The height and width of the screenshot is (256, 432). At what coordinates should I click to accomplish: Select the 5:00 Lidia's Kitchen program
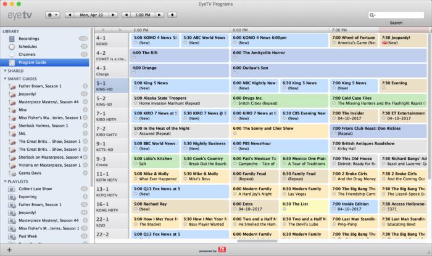coord(155,161)
